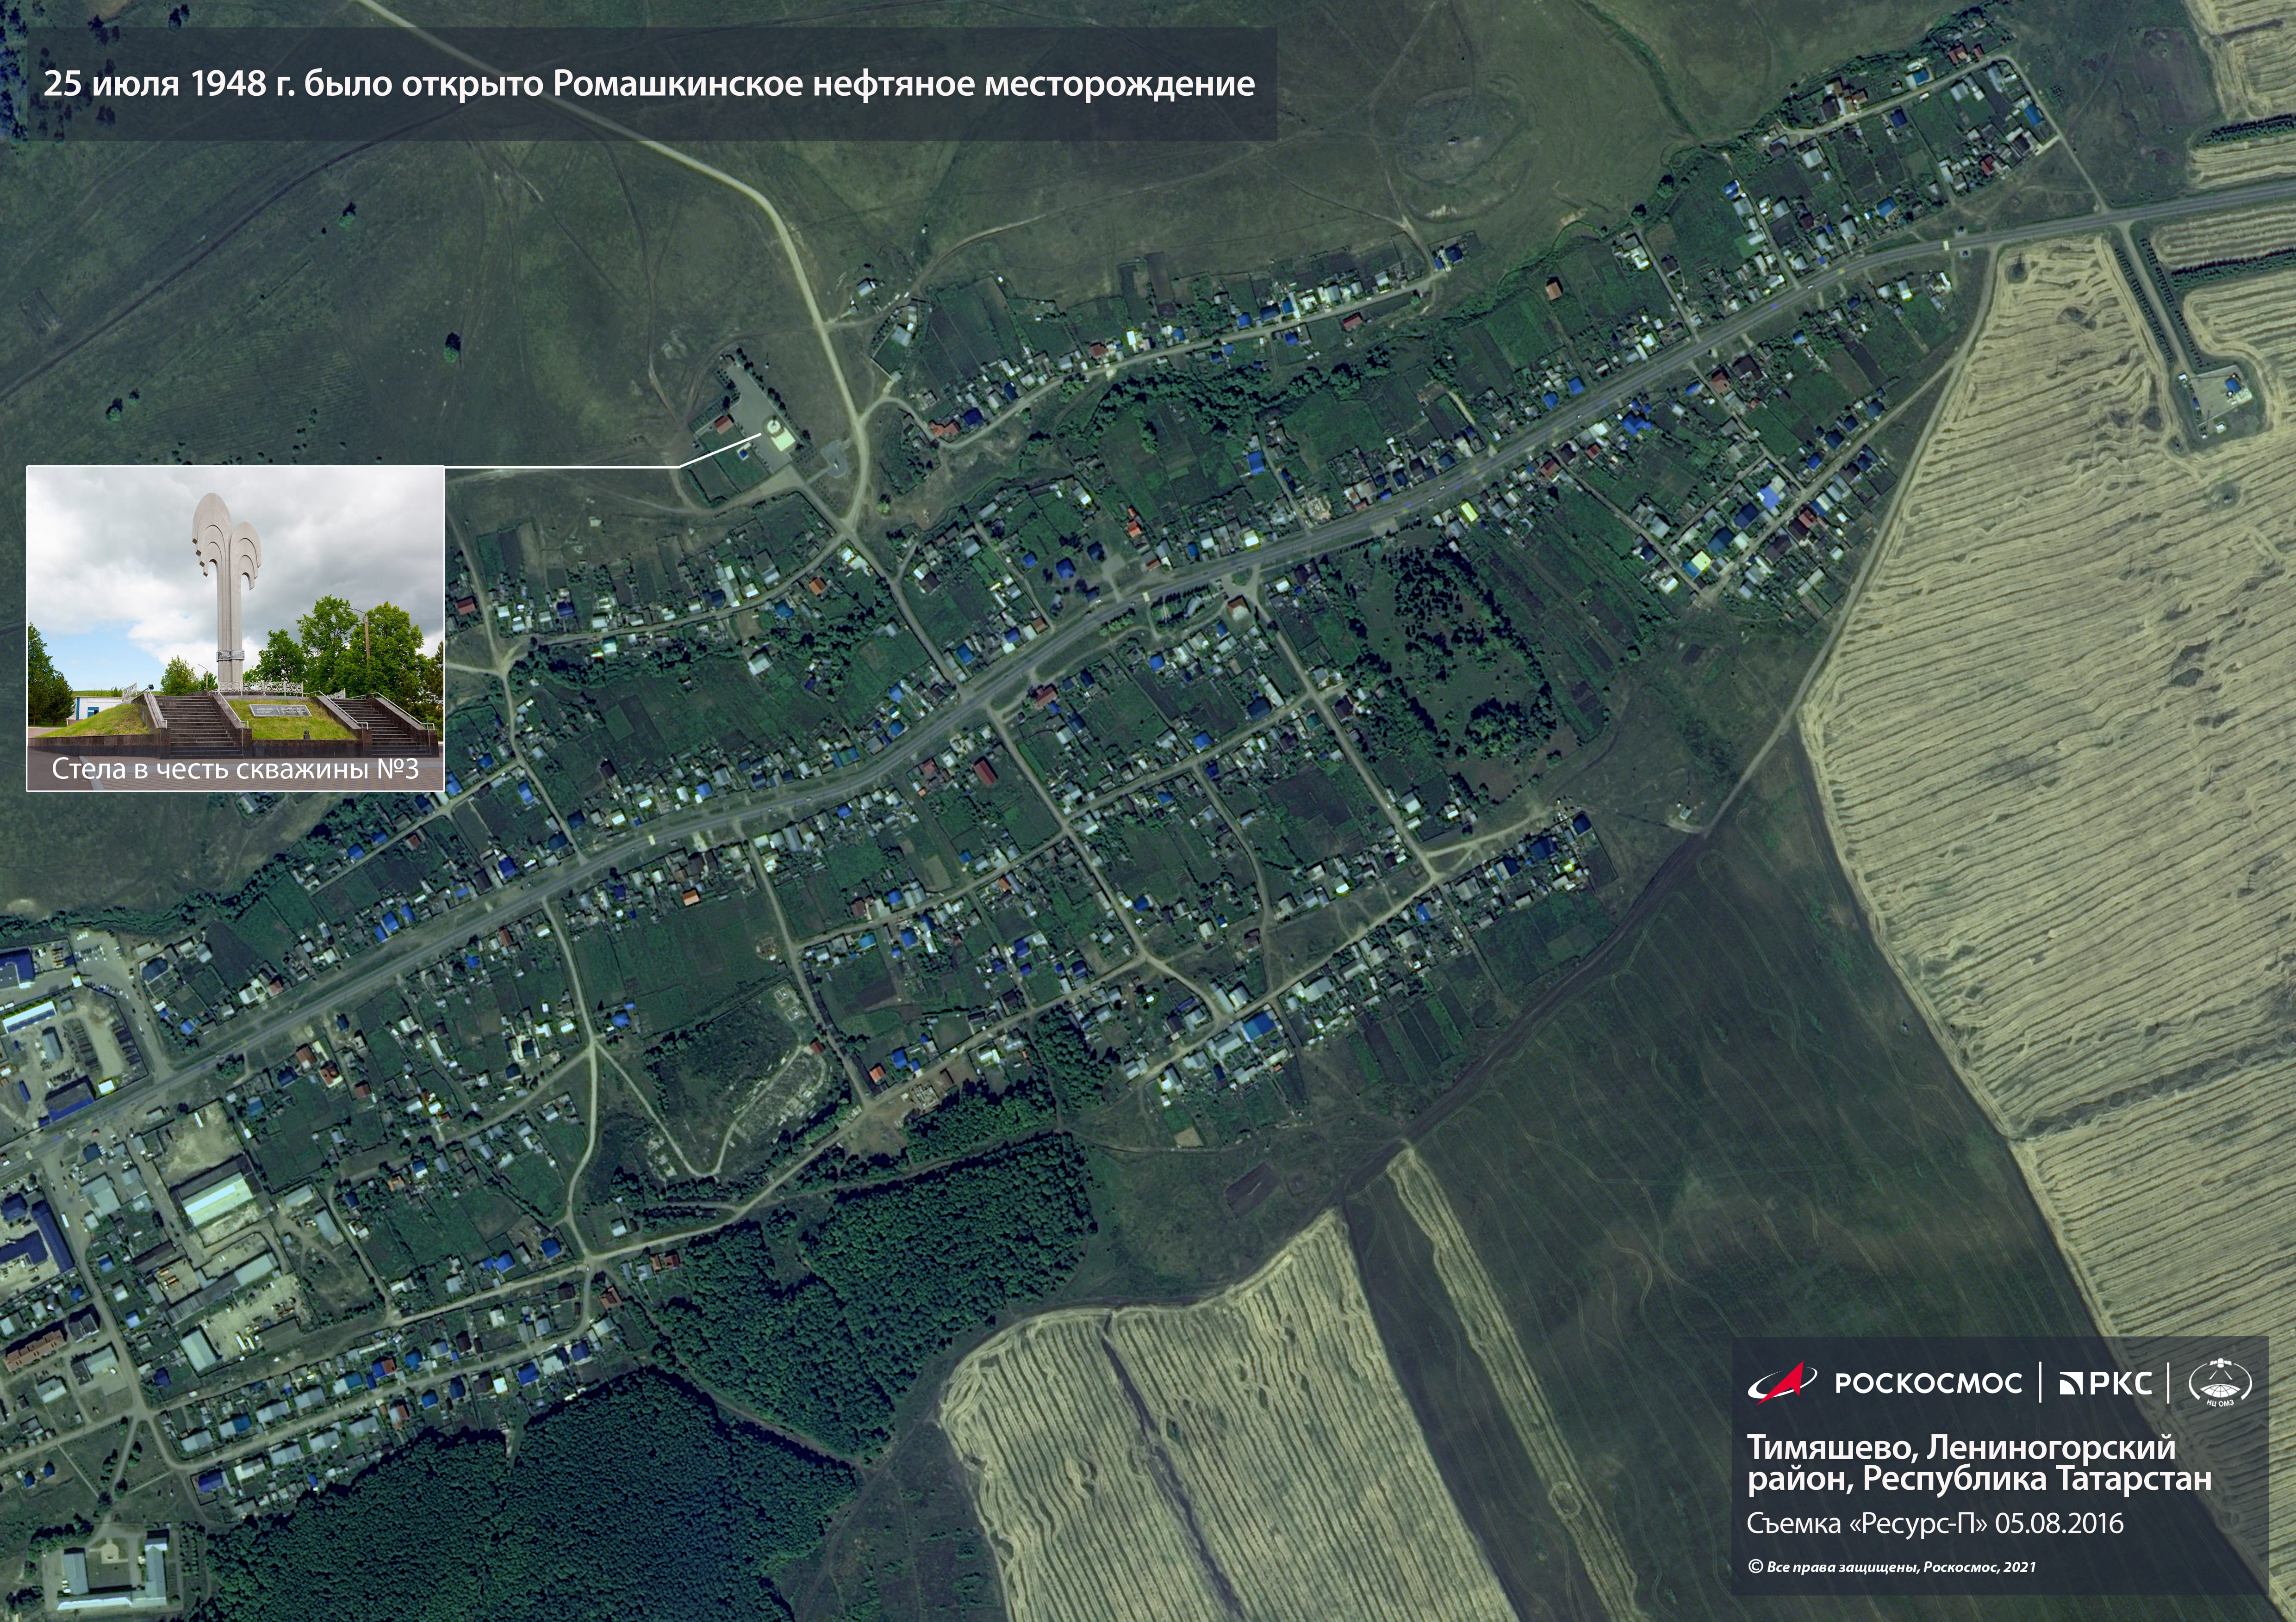Click the 'Тимяшево, Лениногорский район' location title
This screenshot has height=1622, width=2296.
[1960, 1447]
